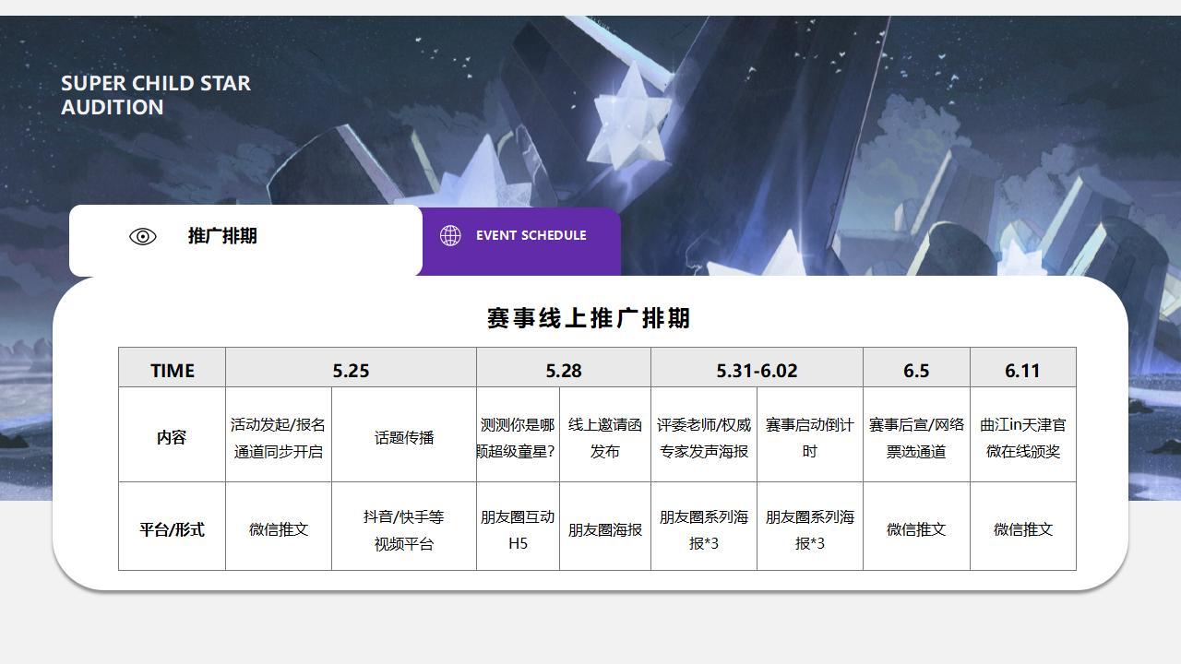The height and width of the screenshot is (664, 1181).
Task: Select the EVENT SCHEDULE purple tab
Action: pyautogui.click(x=521, y=242)
